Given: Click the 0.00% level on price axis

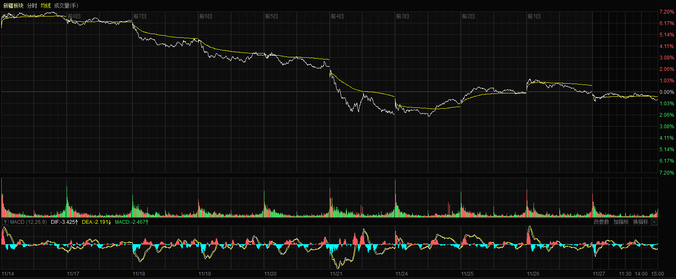Looking at the screenshot, I should tap(666, 92).
